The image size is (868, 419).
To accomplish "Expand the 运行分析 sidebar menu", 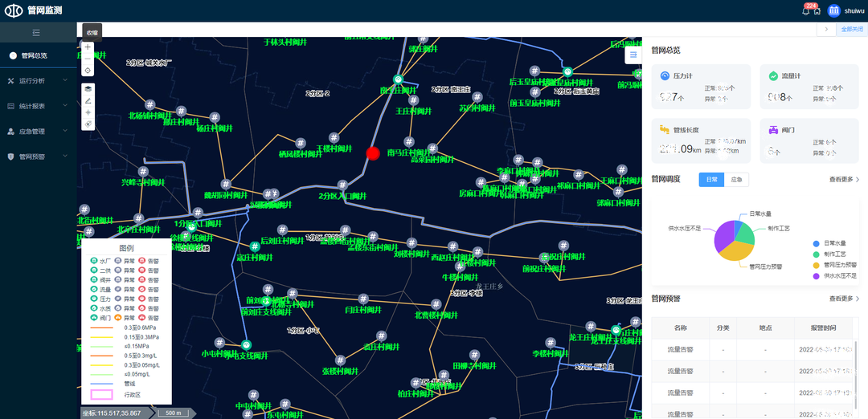I will 38,81.
